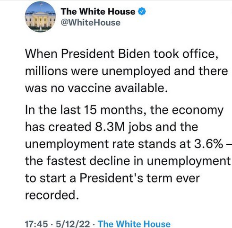The image size is (232, 228).
Task: Click the word "recorded." ending the tweet
Action: [52, 195]
